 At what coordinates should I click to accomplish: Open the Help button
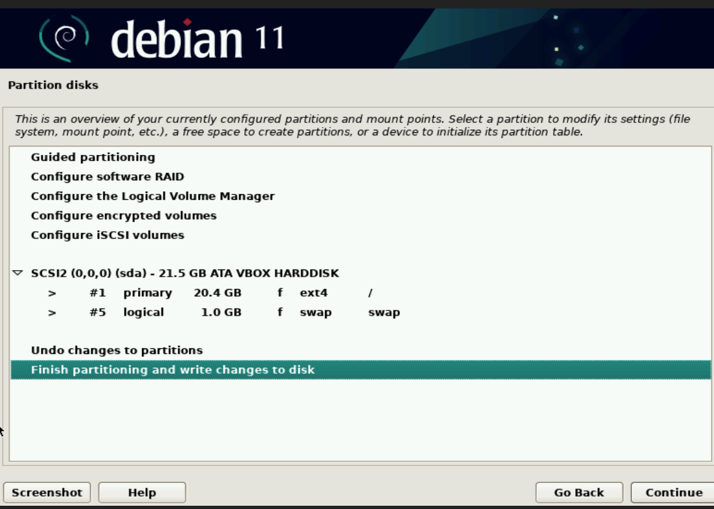(x=142, y=493)
